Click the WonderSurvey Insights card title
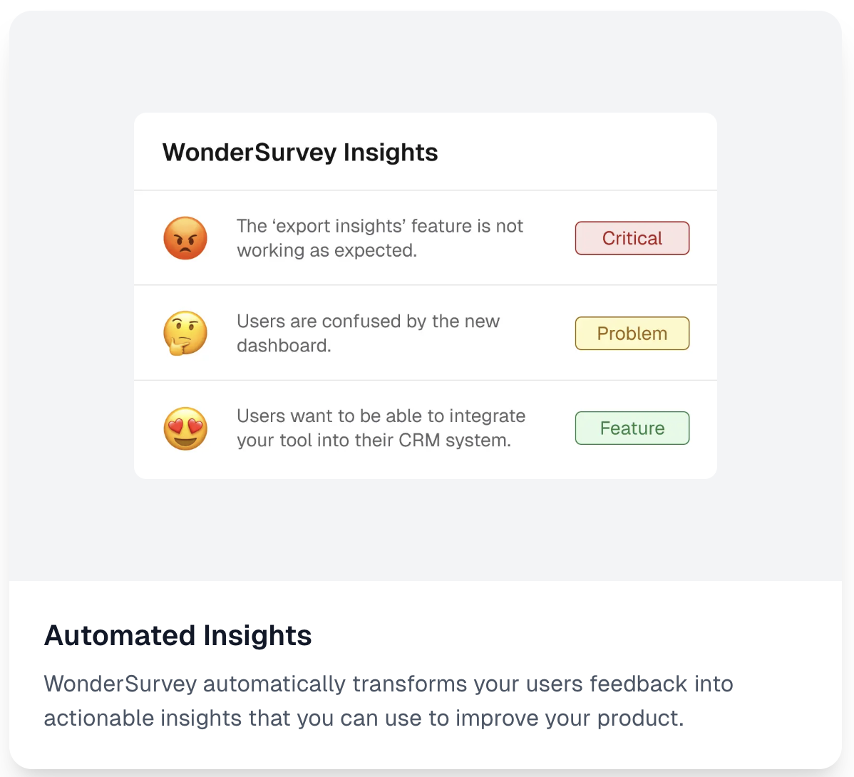The image size is (854, 777). click(x=300, y=152)
